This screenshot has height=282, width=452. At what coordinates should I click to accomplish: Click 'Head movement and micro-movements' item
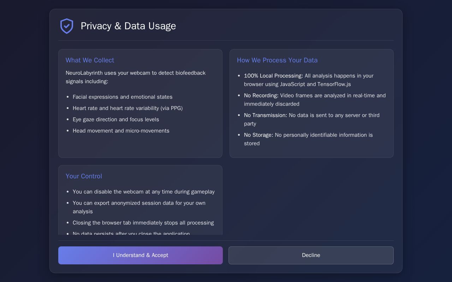121,131
